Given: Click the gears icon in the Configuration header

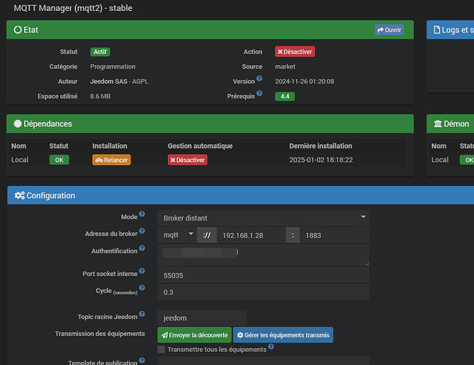Looking at the screenshot, I should pyautogui.click(x=20, y=196).
